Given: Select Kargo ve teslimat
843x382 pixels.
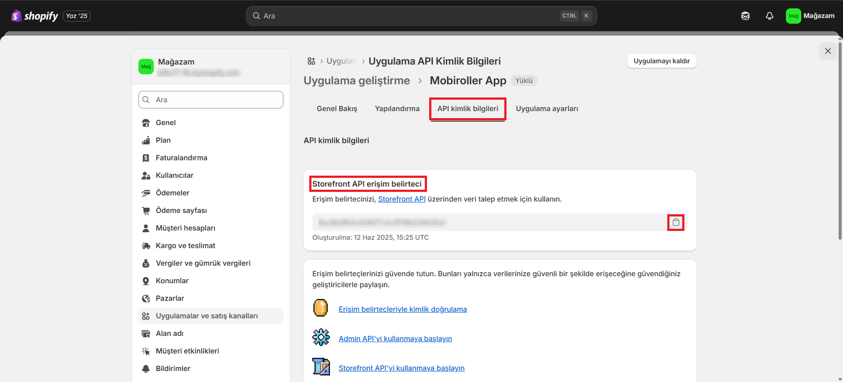Looking at the screenshot, I should (x=211, y=246).
